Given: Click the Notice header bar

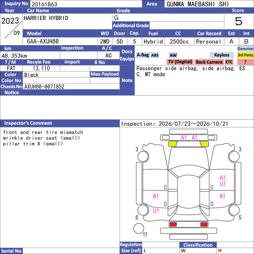Looking at the screenshot, I should (x=60, y=92).
